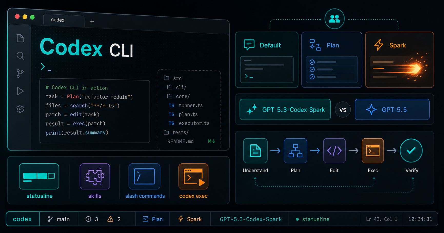Click the TS icon beside executor.ts

click(171, 123)
